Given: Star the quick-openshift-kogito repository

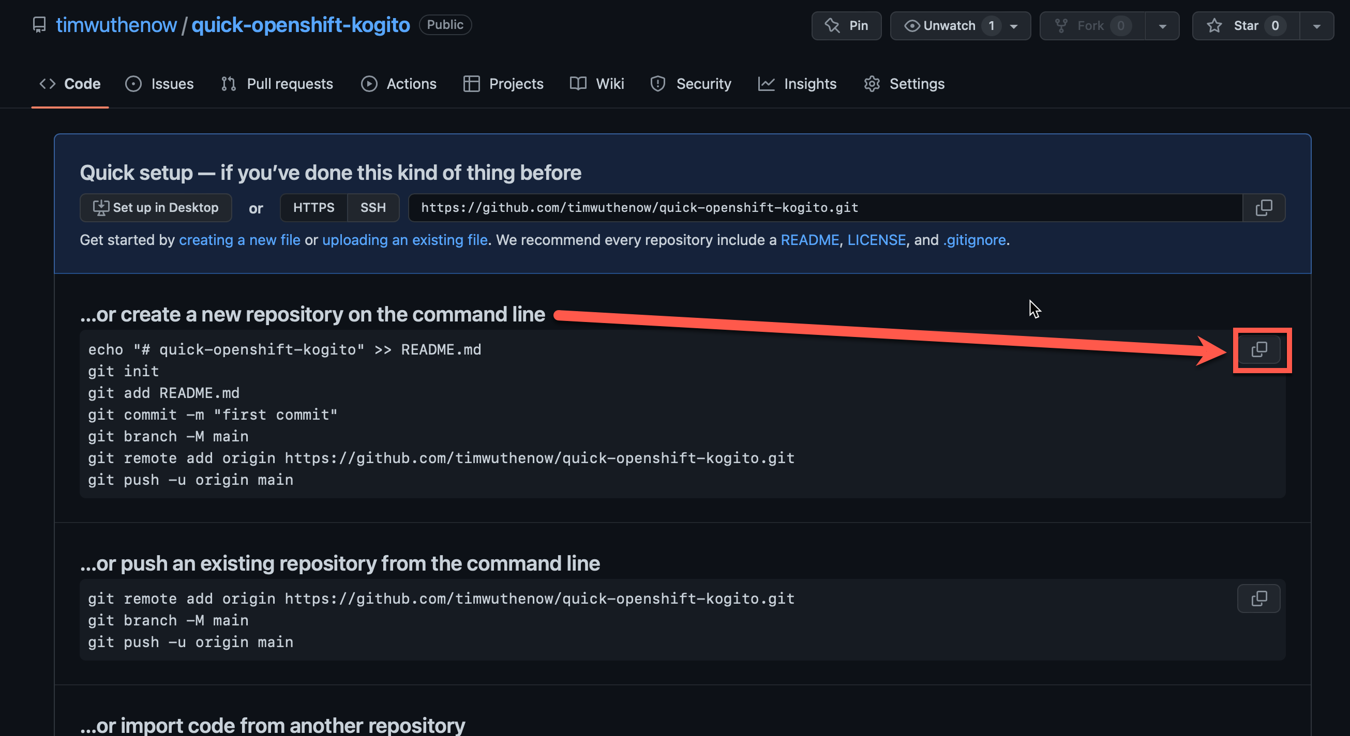Looking at the screenshot, I should [x=1246, y=26].
